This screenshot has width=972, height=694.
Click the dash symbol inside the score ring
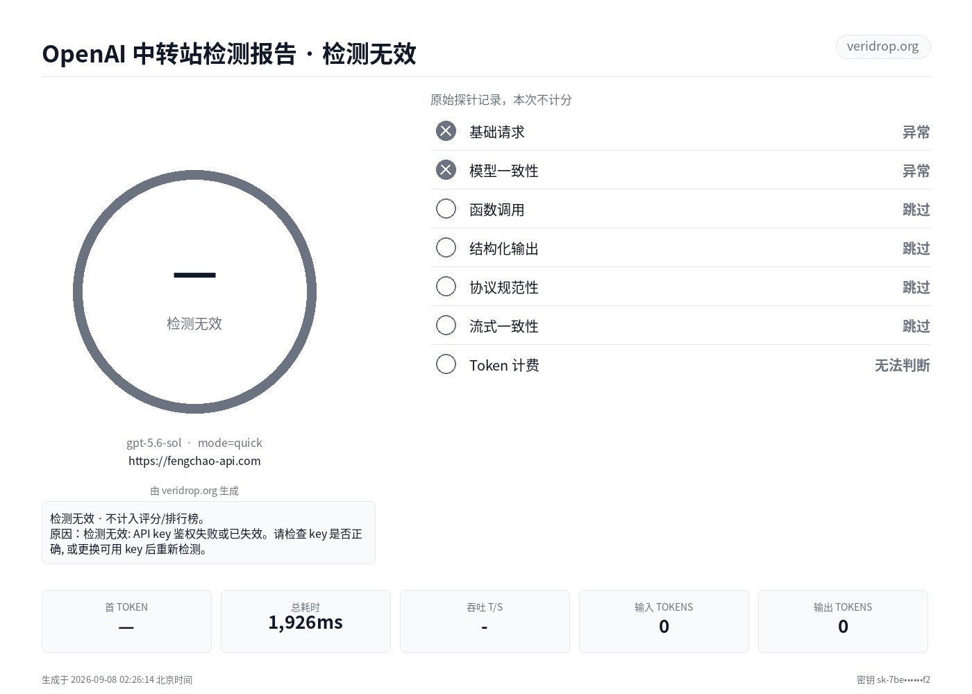tap(194, 275)
